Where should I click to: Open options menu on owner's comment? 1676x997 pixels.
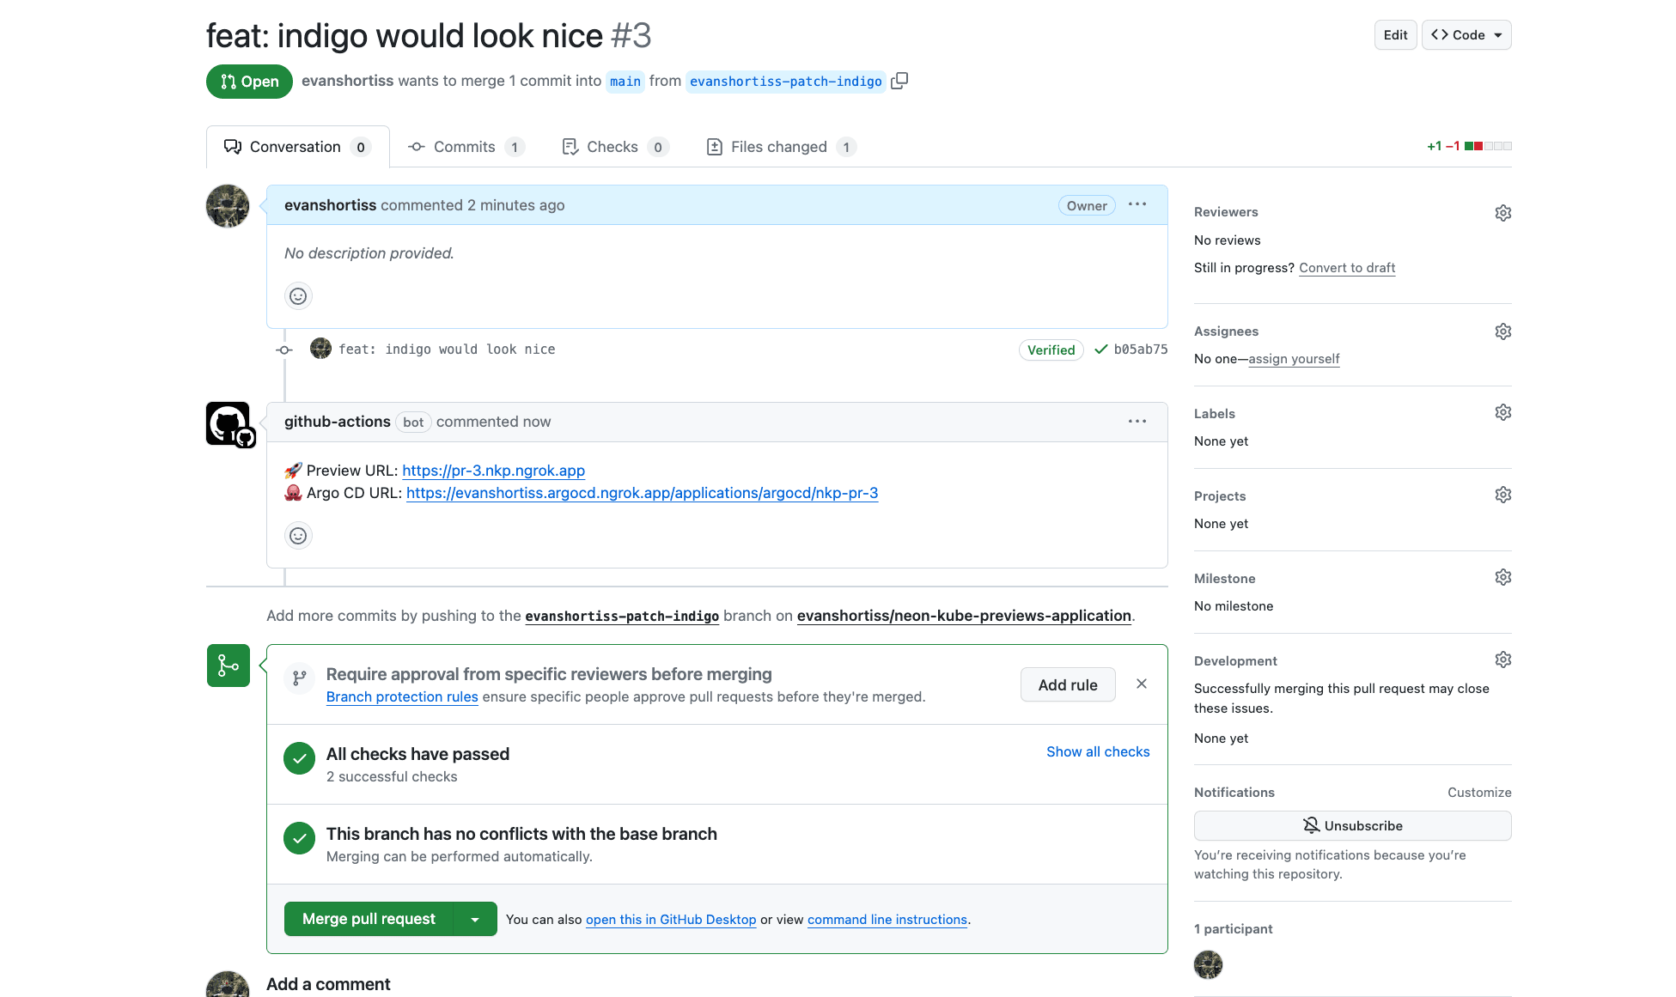tap(1137, 205)
